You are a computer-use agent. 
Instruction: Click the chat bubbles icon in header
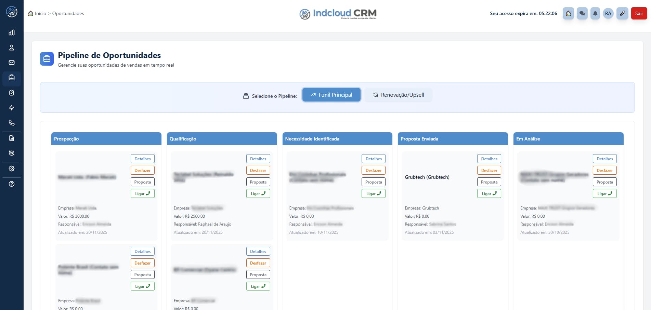point(582,13)
